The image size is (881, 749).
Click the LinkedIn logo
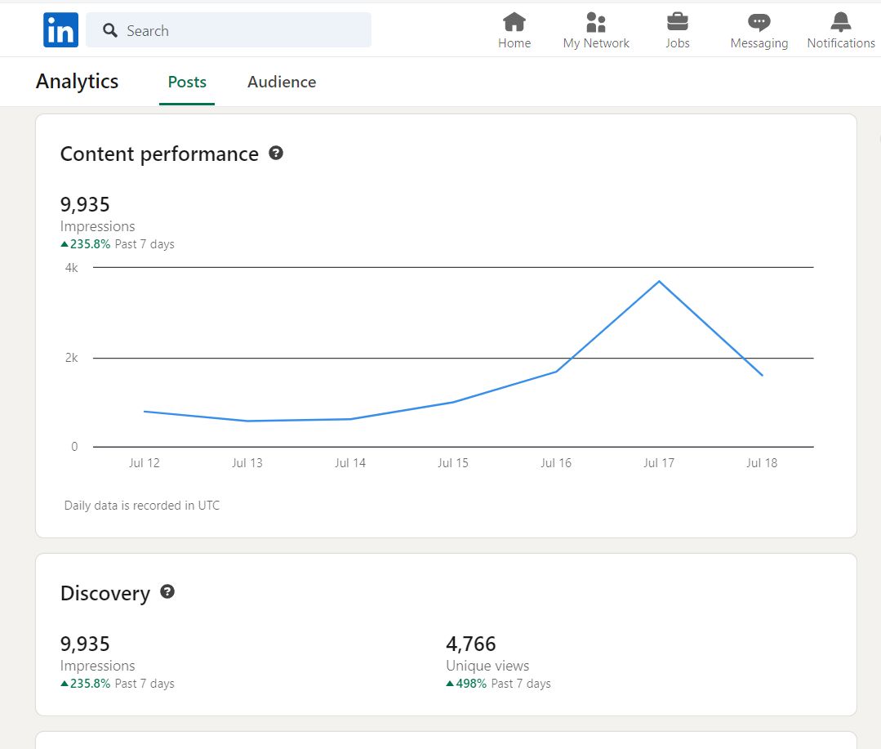click(60, 30)
